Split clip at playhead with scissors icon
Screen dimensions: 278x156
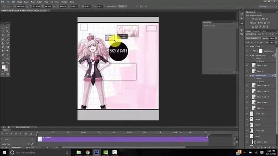(x=26, y=134)
